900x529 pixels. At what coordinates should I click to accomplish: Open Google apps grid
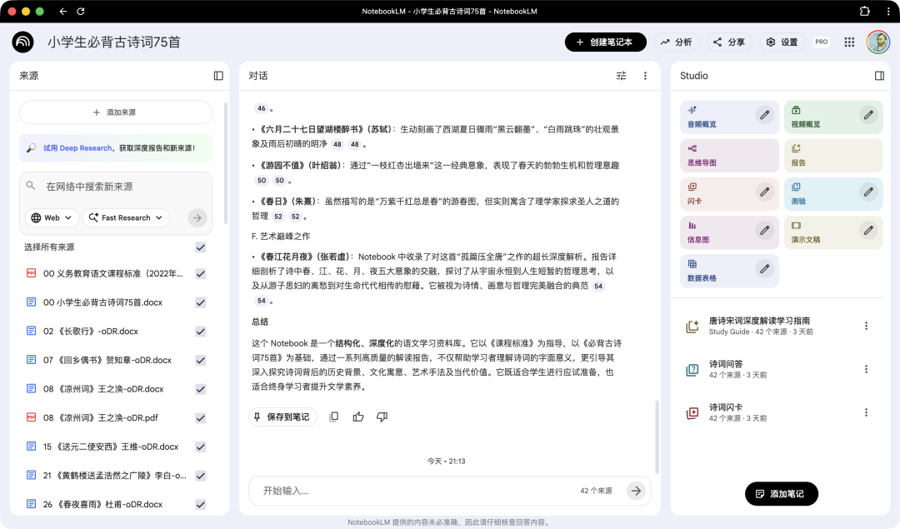pos(849,42)
